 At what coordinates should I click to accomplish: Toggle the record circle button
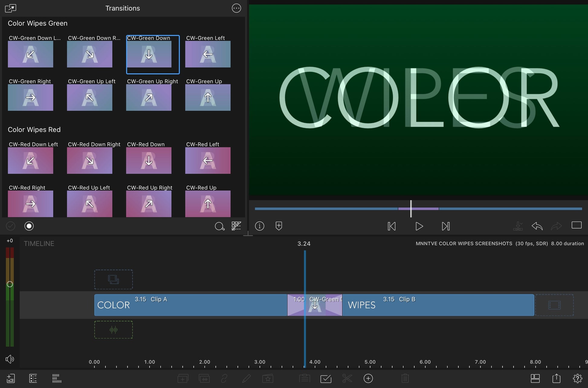(29, 226)
